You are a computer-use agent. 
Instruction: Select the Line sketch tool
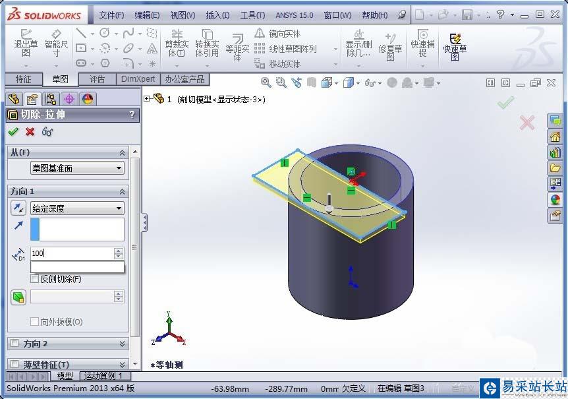click(81, 34)
